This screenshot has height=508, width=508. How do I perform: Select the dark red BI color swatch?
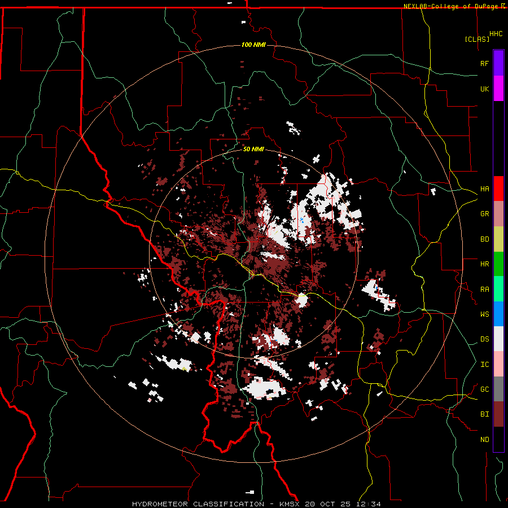tap(498, 414)
